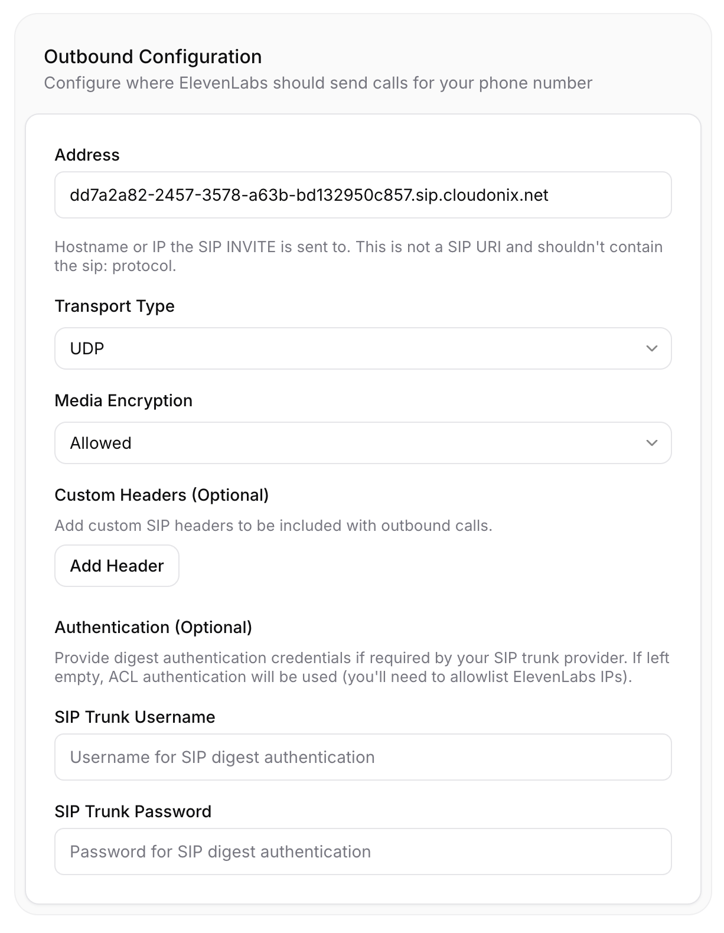
Task: Click the ElevenLabs send calls subtitle text
Action: pyautogui.click(x=318, y=83)
